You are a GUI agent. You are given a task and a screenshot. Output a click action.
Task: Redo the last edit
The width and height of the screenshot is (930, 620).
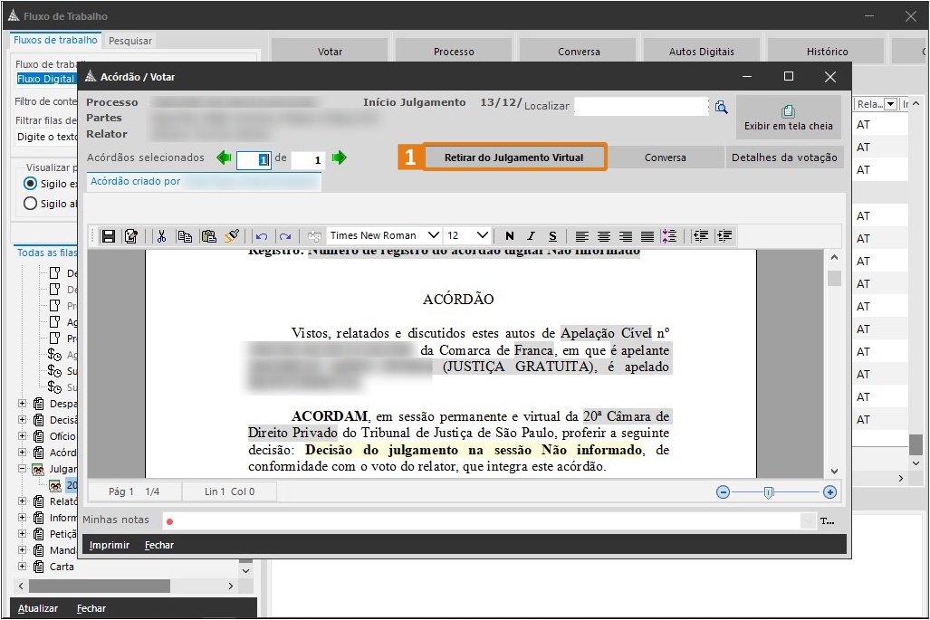coord(285,236)
